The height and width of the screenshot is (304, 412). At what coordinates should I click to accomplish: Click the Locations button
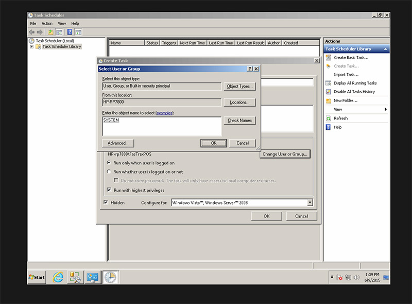pyautogui.click(x=239, y=103)
